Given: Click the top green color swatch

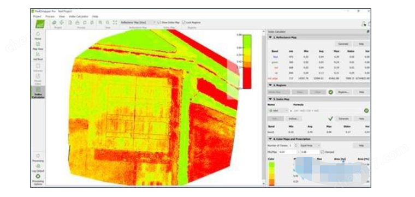Looking at the screenshot, I should pos(271,164).
